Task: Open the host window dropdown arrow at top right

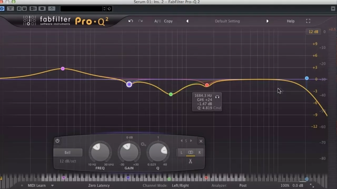Action: 333,9
